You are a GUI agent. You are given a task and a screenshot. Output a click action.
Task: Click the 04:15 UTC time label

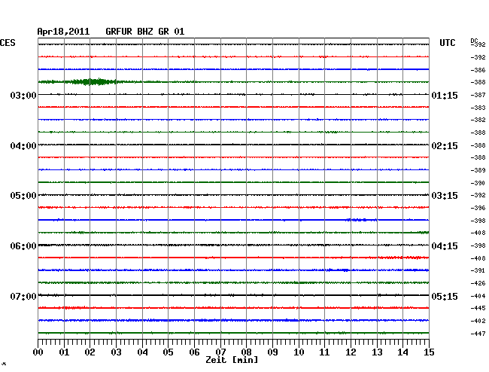(x=445, y=246)
